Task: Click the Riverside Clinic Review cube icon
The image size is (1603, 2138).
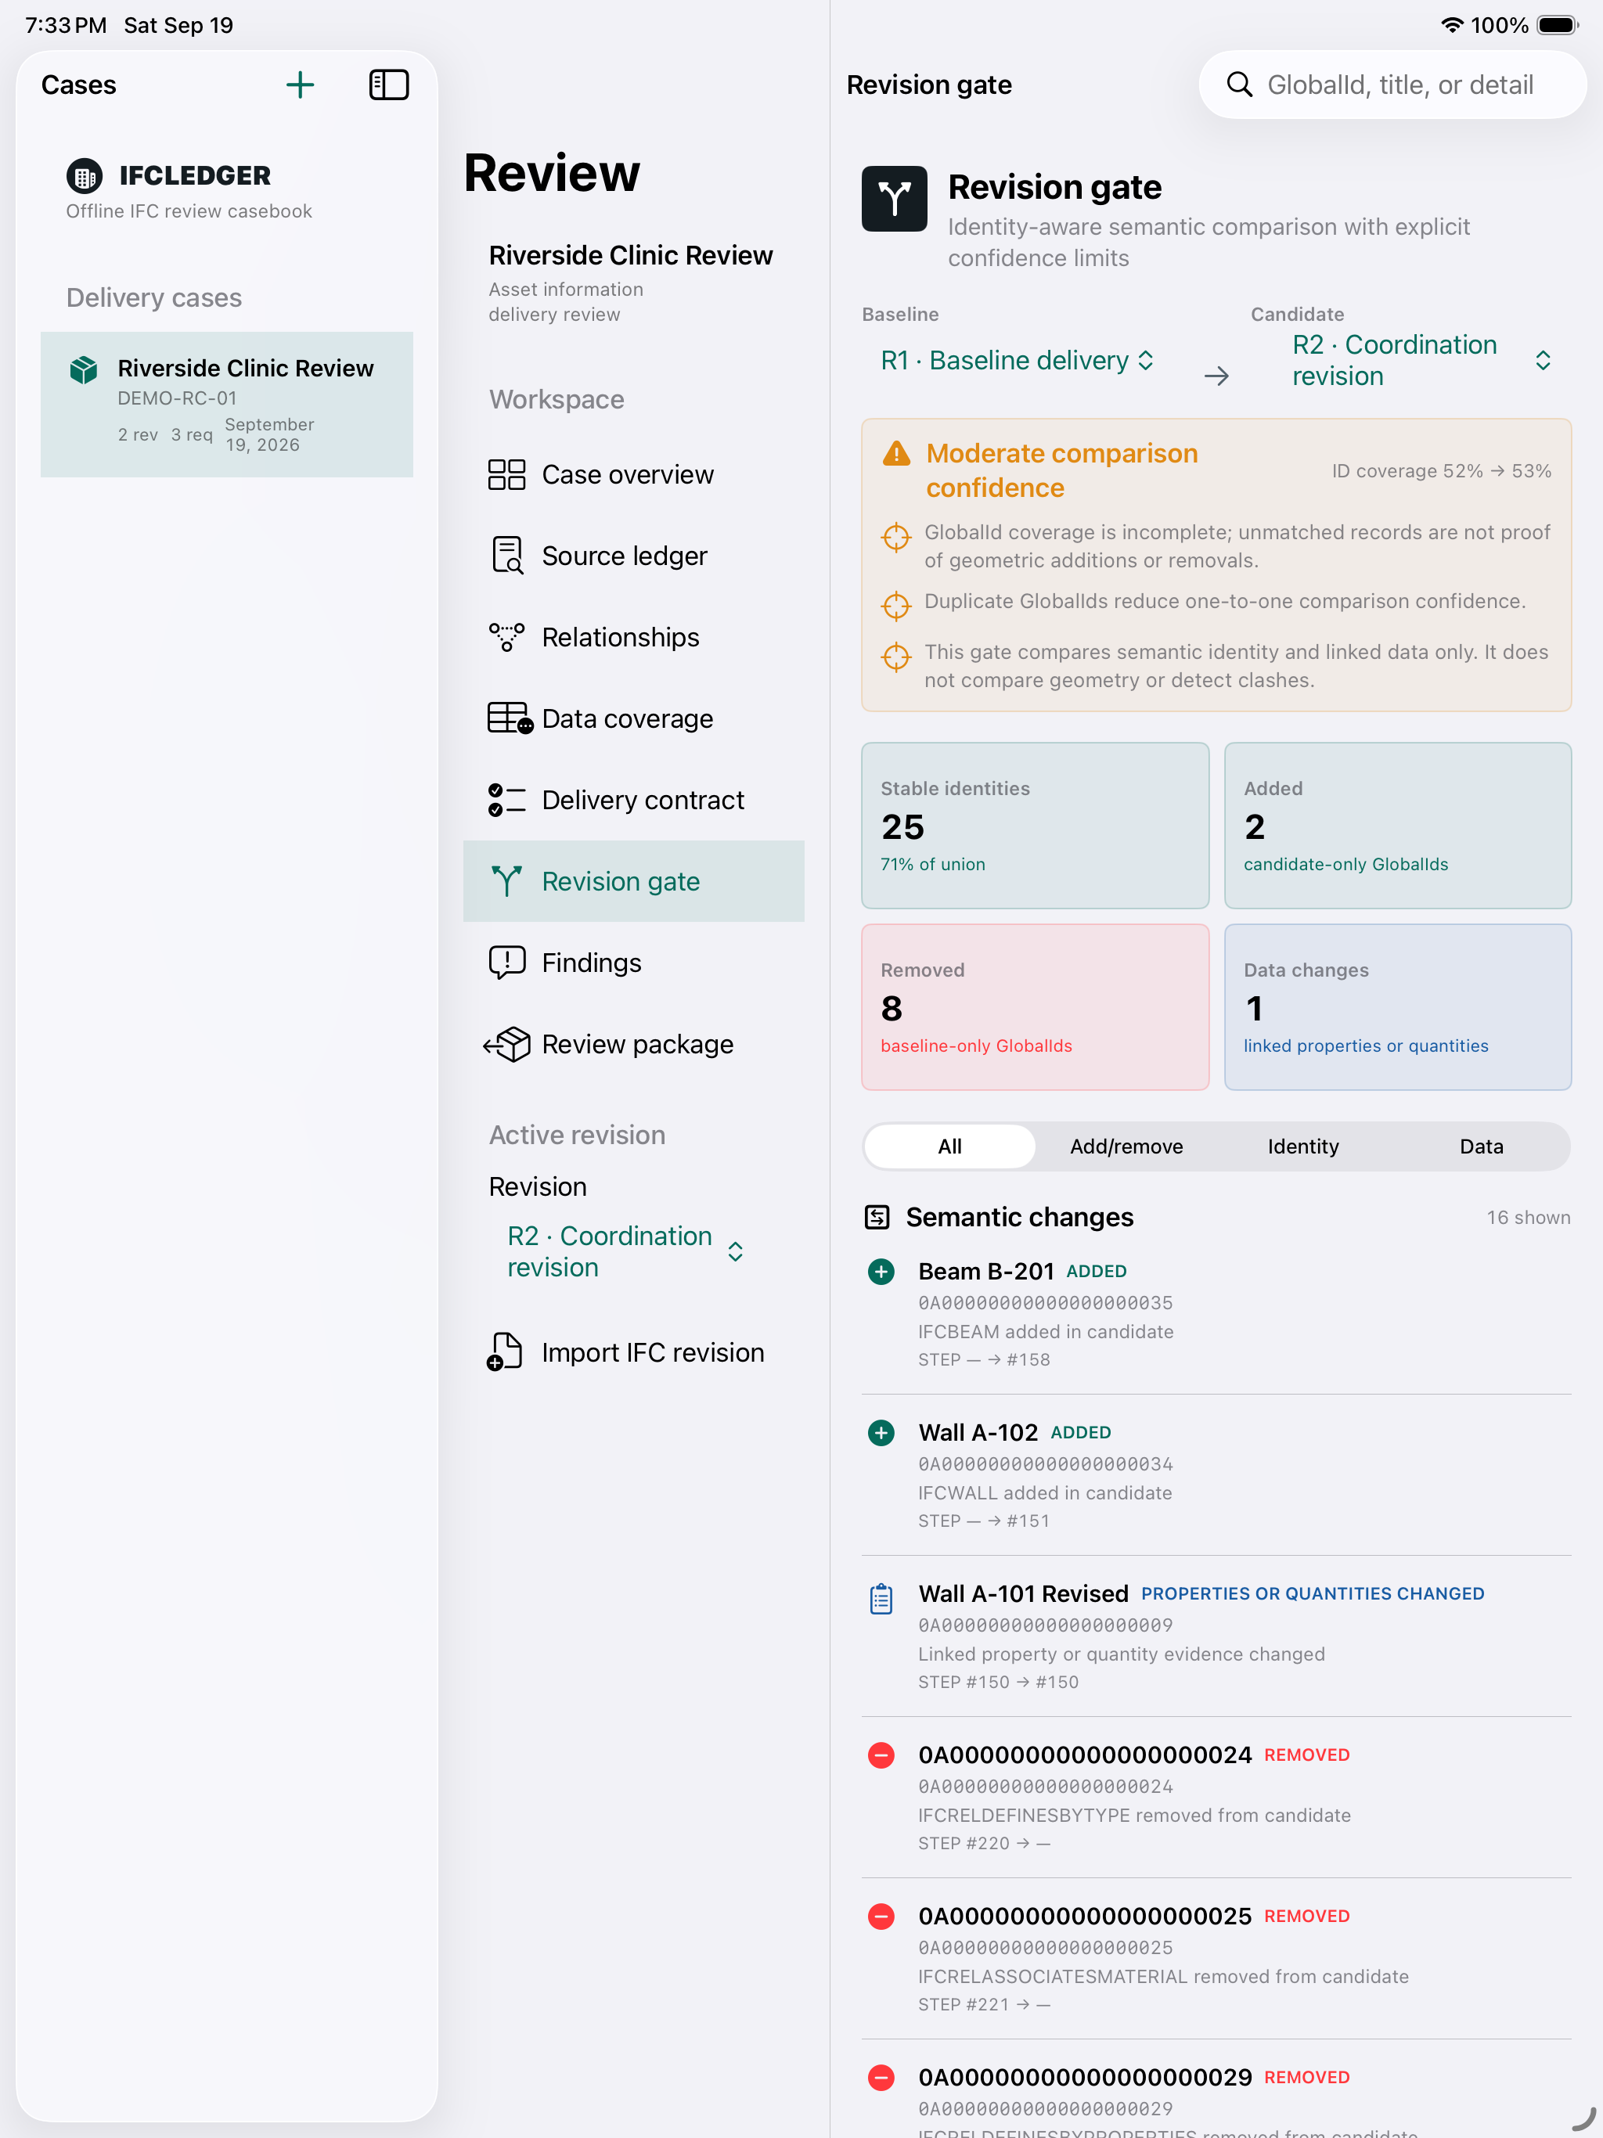Action: (x=84, y=369)
